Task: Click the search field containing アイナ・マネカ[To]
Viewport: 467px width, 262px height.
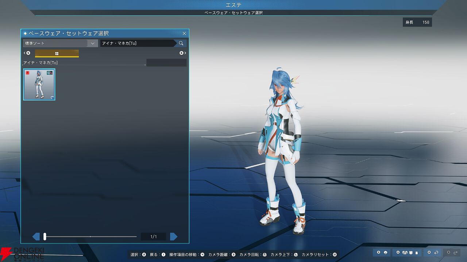Action: pyautogui.click(x=138, y=43)
